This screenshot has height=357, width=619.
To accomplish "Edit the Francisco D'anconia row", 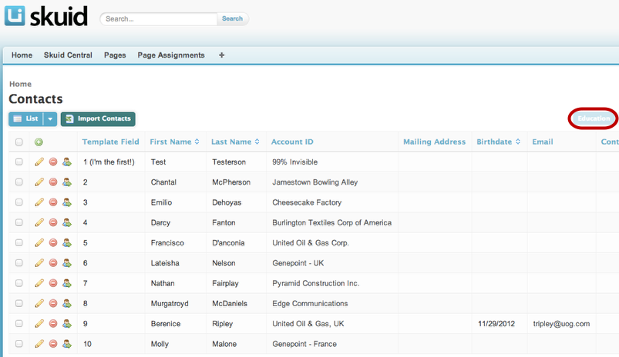I will coord(39,242).
